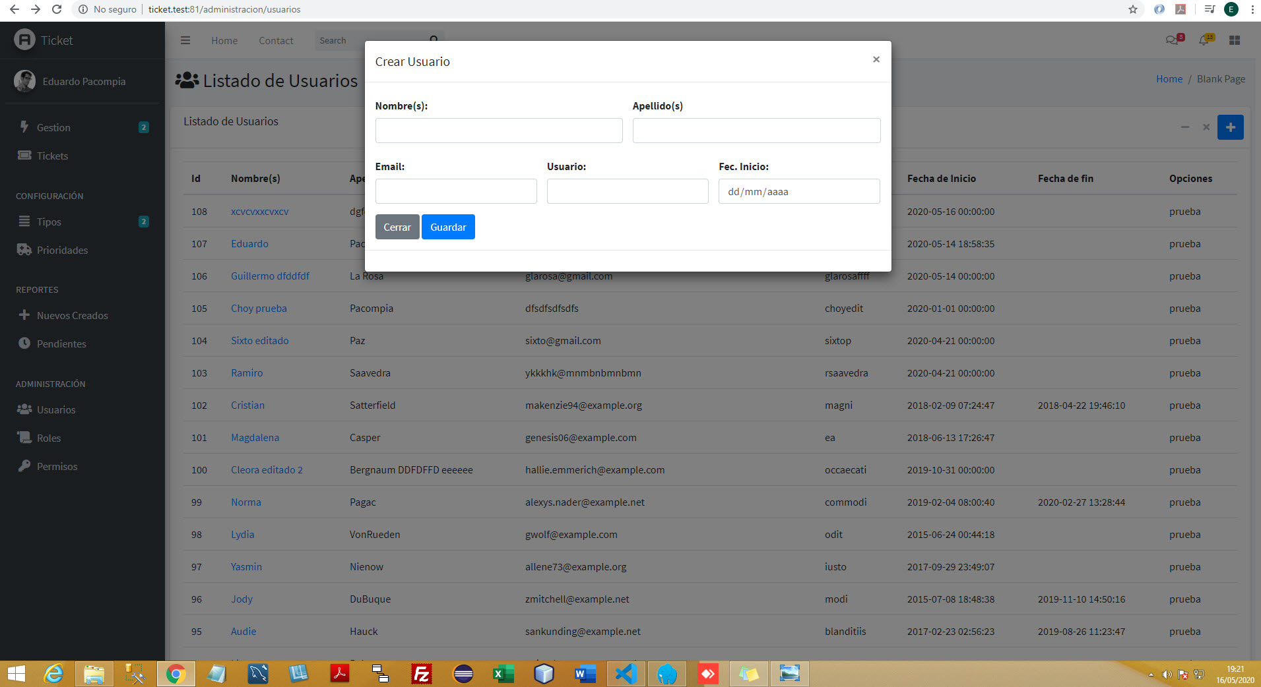Open the Windows Start button
This screenshot has height=687, width=1261.
click(x=16, y=674)
